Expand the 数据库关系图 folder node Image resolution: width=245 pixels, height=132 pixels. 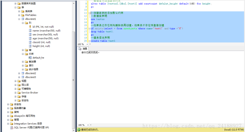[15, 3]
